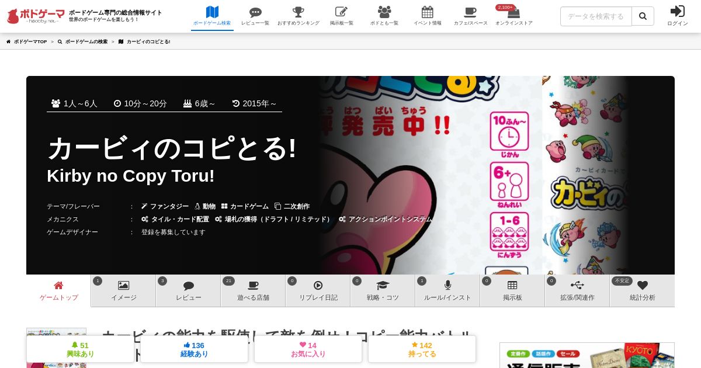Switch to ルール/インスト tab
Viewport: 701px width, 368px height.
coord(447,291)
